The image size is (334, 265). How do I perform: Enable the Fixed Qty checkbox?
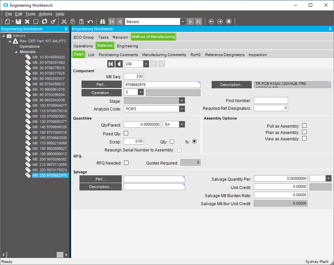pos(126,133)
